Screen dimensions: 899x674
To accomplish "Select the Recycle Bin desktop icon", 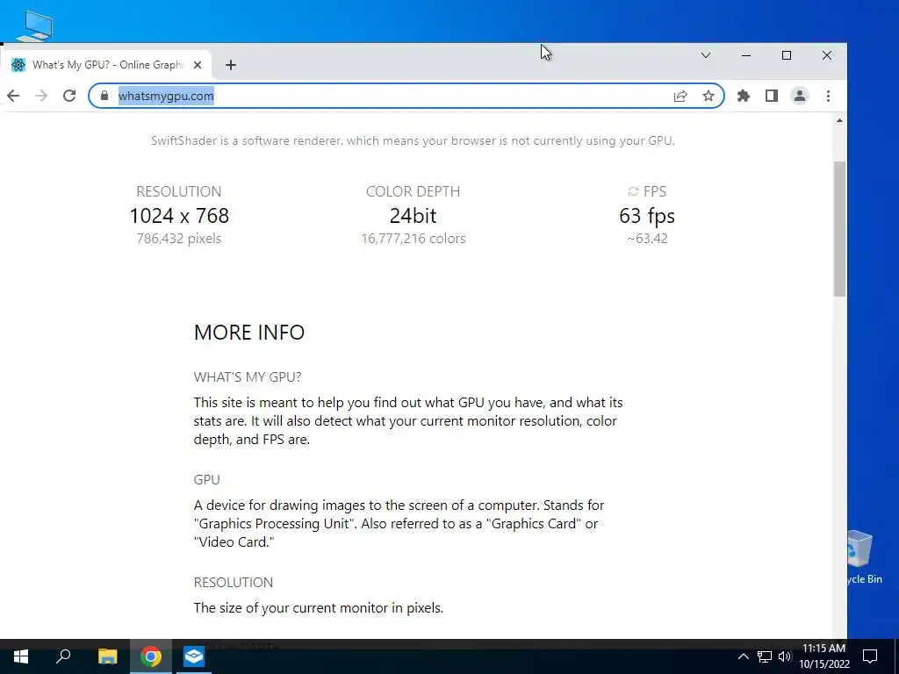I will click(x=864, y=558).
